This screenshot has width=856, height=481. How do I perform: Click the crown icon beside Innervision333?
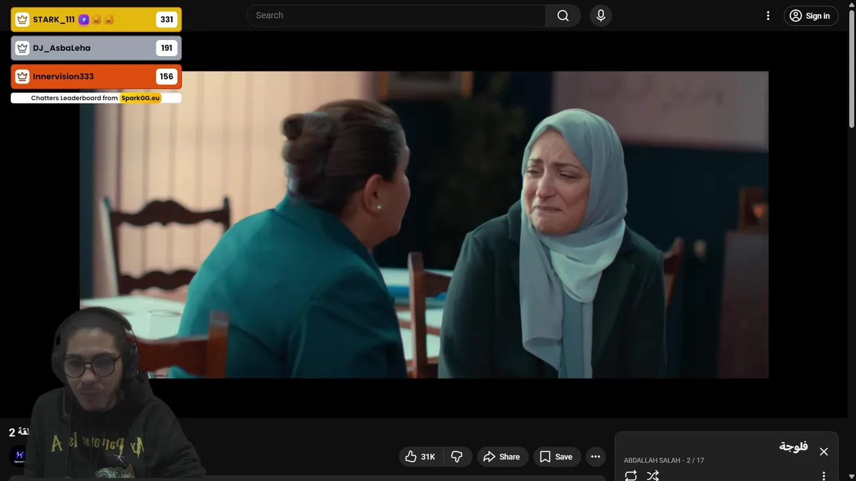(22, 76)
